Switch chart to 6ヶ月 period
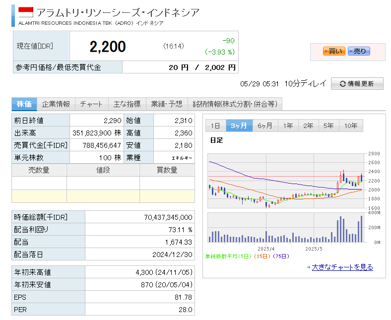The width and height of the screenshot is (391, 320). 265,126
